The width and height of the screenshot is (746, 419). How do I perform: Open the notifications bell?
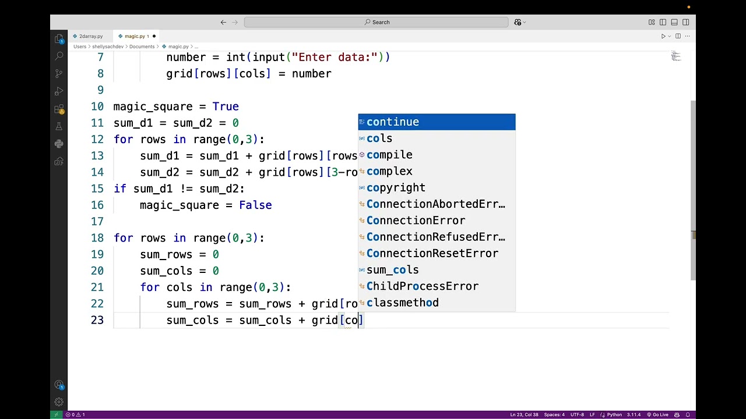click(x=688, y=414)
